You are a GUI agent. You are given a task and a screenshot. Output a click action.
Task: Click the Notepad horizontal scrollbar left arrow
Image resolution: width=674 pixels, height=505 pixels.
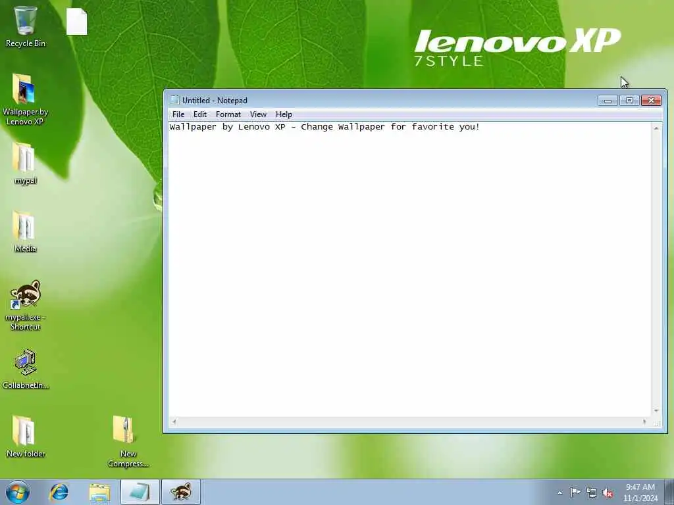[174, 422]
